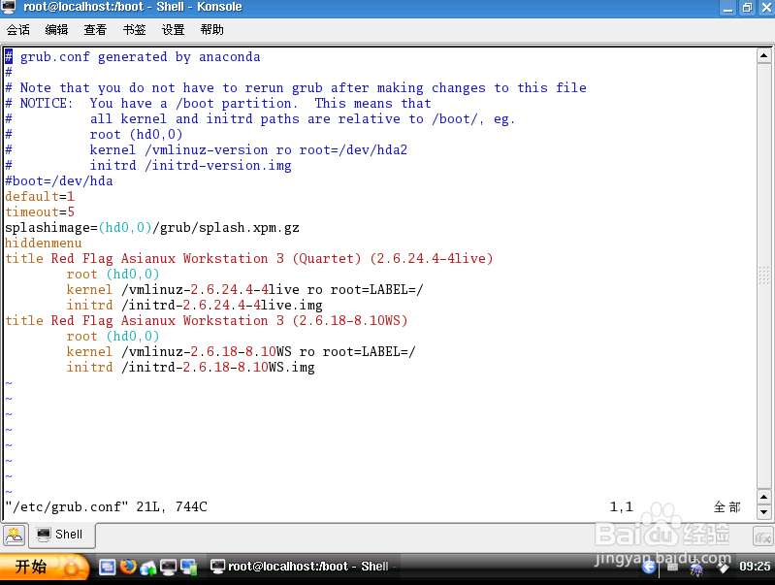Click scrollbar down arrow at bottom

[x=763, y=512]
